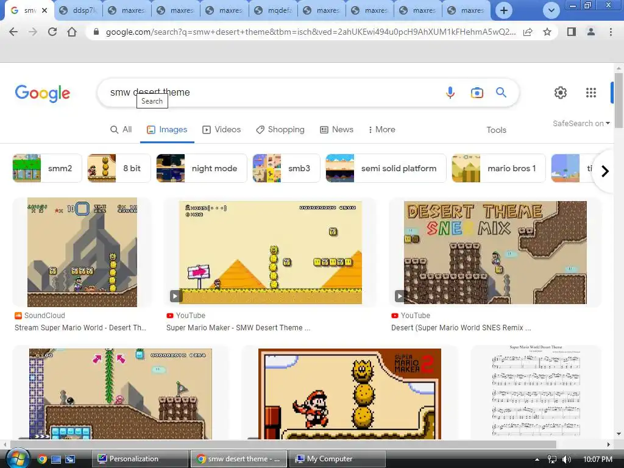Switch to the ddsp7k tab
624x468 pixels.
click(78, 10)
